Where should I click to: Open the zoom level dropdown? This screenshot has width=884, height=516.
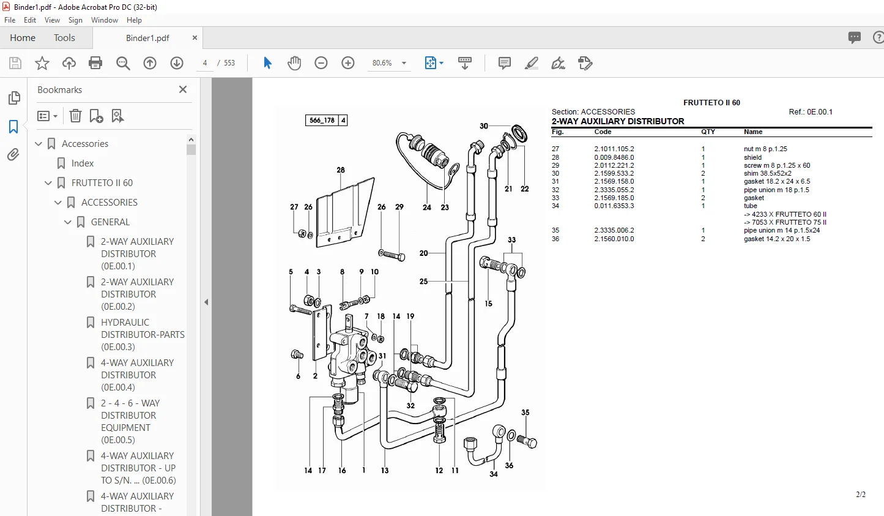pos(404,63)
